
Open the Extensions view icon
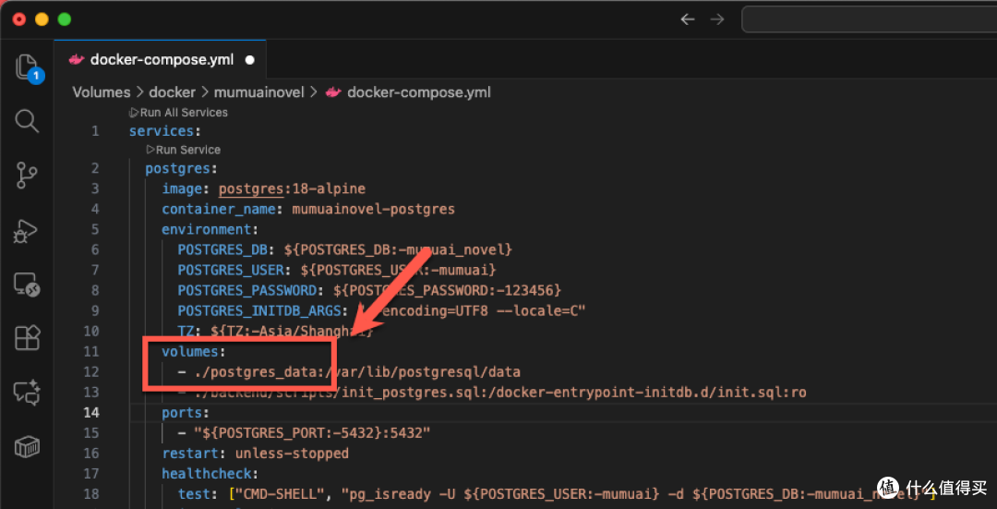point(28,338)
